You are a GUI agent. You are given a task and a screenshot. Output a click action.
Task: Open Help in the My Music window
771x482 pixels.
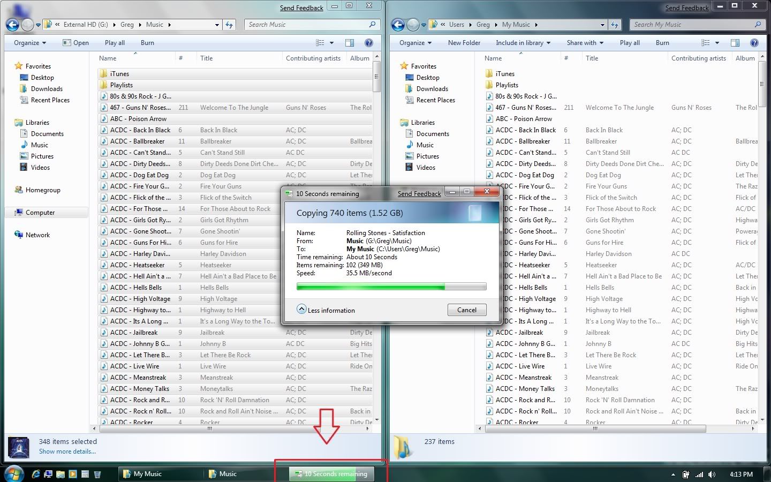[754, 43]
